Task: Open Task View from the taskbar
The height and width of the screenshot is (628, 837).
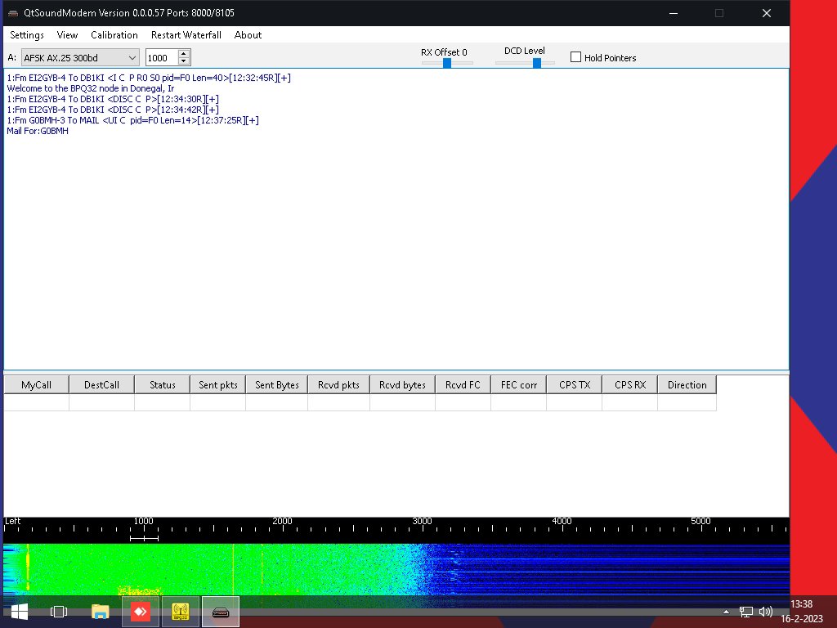Action: (58, 611)
